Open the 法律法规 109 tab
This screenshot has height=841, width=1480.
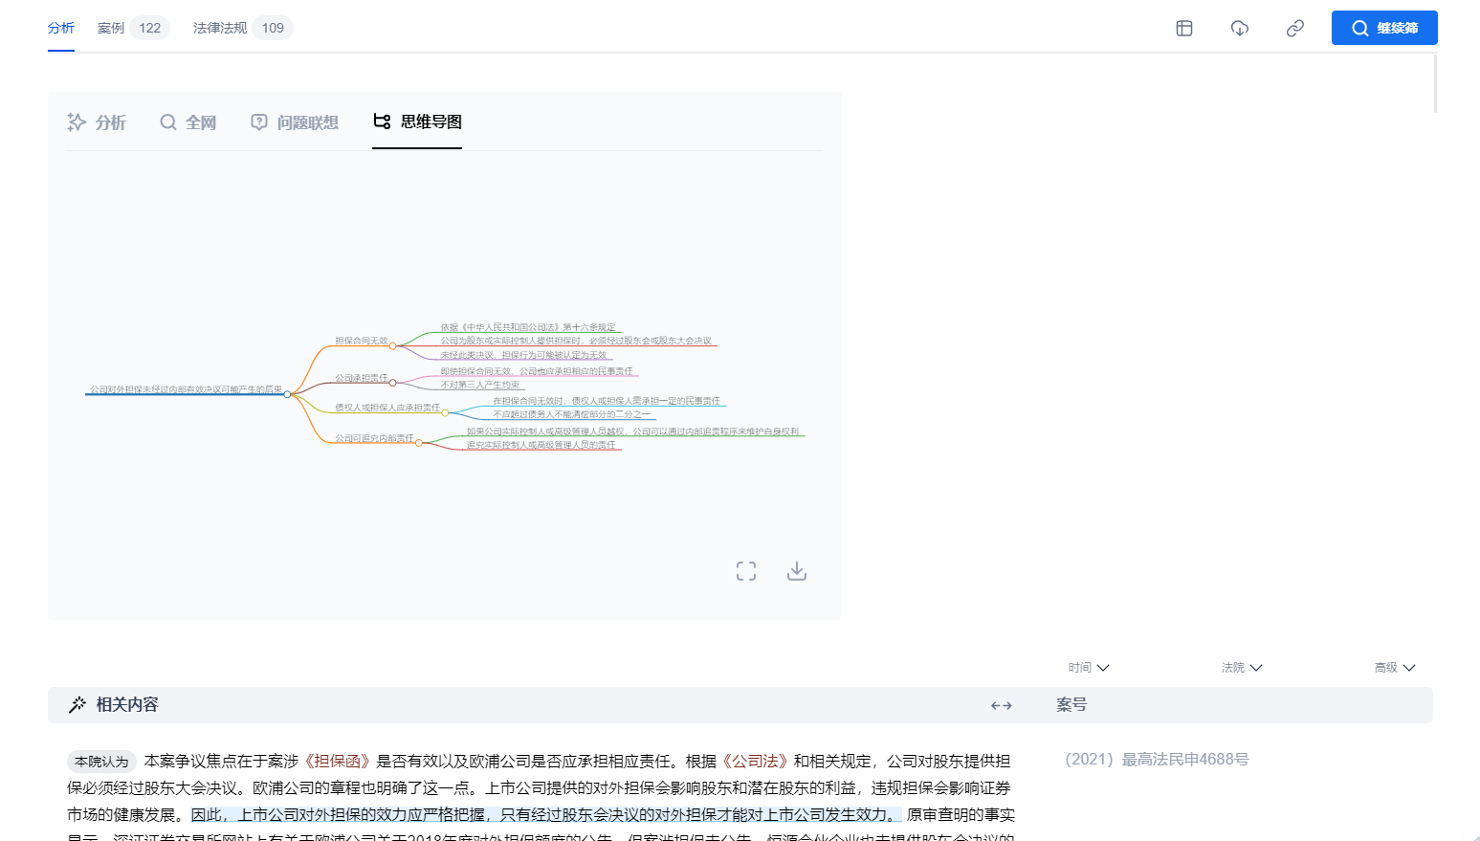click(x=243, y=28)
